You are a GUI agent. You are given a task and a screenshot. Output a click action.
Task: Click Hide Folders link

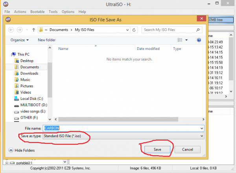pos(22,150)
